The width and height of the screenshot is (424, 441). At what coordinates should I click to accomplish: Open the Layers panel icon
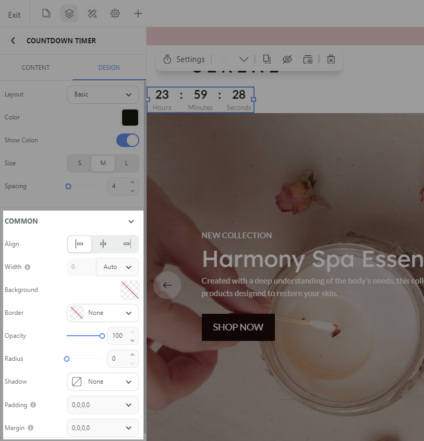[x=69, y=14]
